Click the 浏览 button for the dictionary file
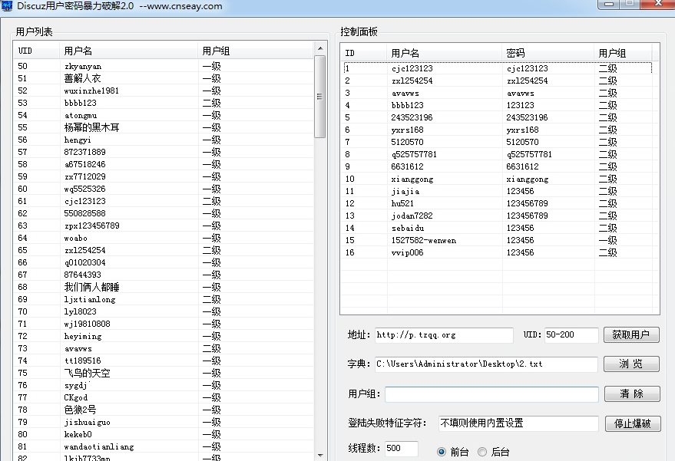This screenshot has width=675, height=461. 631,364
